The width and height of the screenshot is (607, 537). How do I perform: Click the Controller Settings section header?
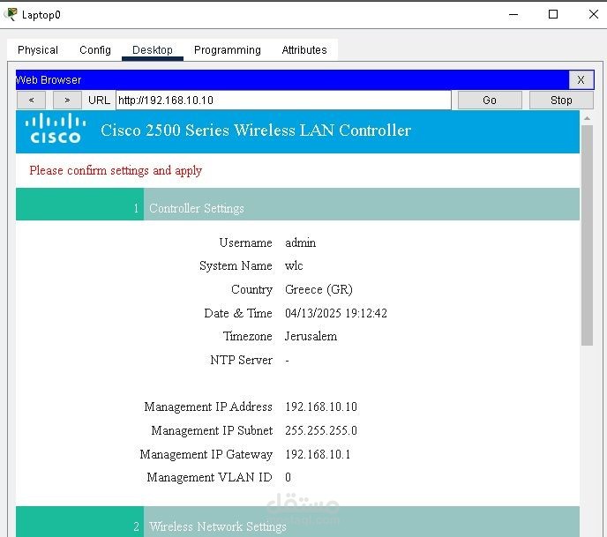[x=297, y=205]
